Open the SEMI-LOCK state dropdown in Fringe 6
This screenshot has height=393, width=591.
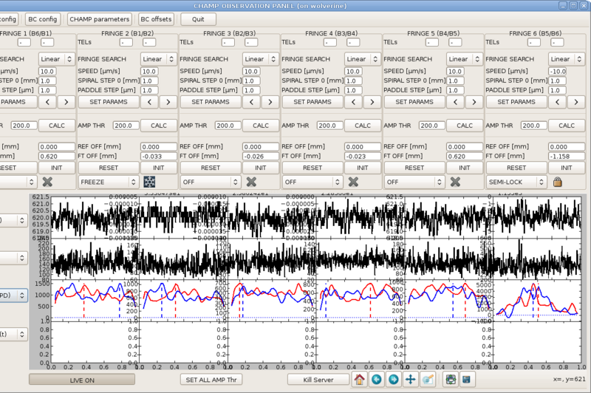coord(516,182)
